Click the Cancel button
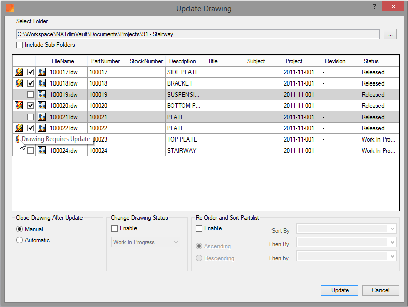408x307 pixels. coord(380,290)
